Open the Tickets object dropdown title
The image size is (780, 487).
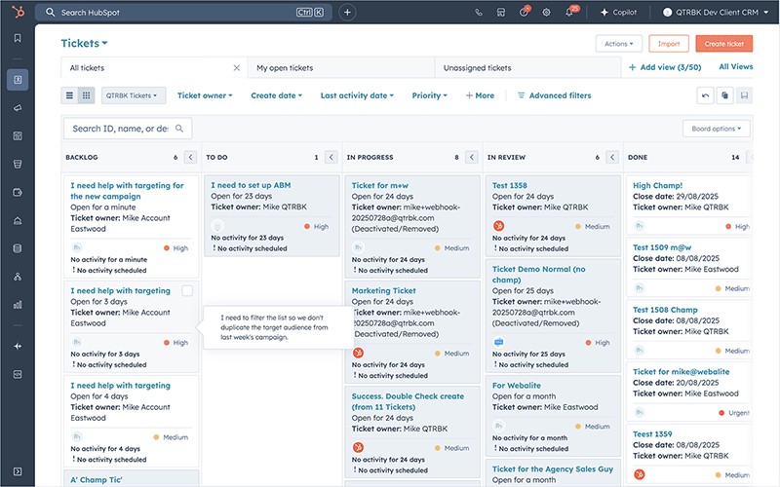coord(84,43)
